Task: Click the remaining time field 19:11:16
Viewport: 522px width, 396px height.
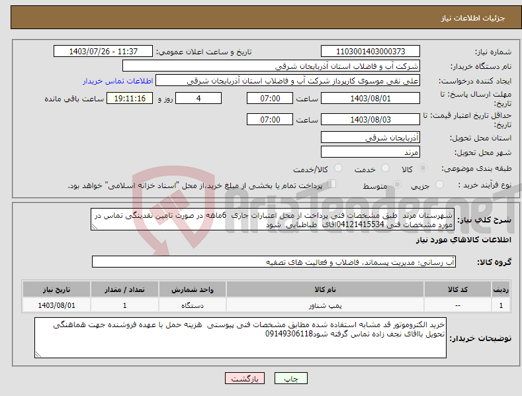Action: click(130, 98)
